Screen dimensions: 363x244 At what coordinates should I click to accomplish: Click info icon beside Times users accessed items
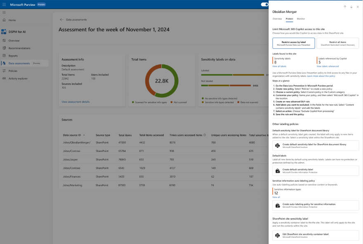205,135
